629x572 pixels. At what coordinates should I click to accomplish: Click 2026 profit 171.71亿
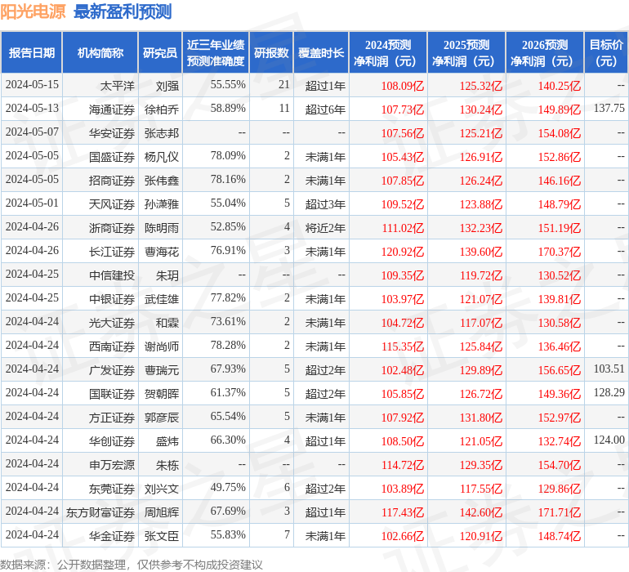coord(560,512)
